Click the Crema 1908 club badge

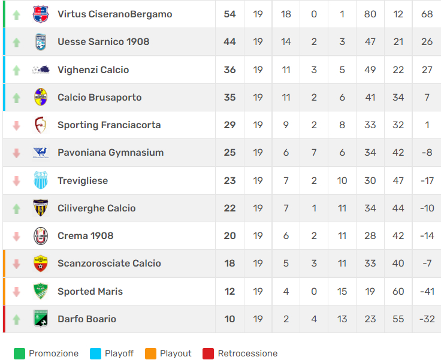click(x=41, y=235)
